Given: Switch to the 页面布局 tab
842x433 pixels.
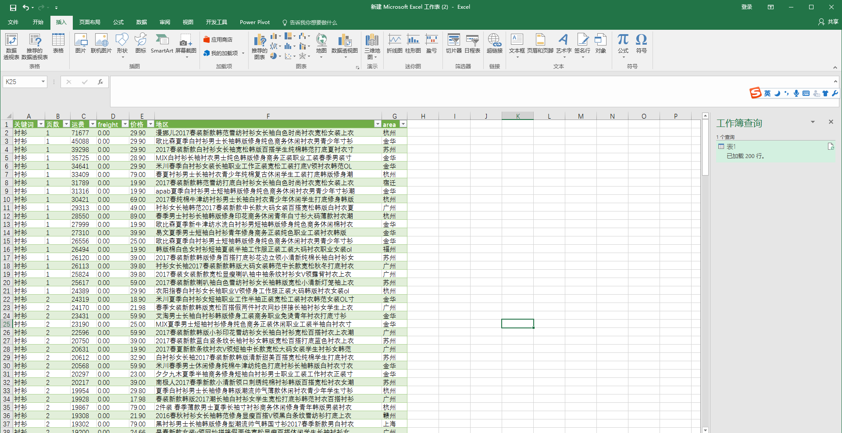Looking at the screenshot, I should tap(90, 22).
